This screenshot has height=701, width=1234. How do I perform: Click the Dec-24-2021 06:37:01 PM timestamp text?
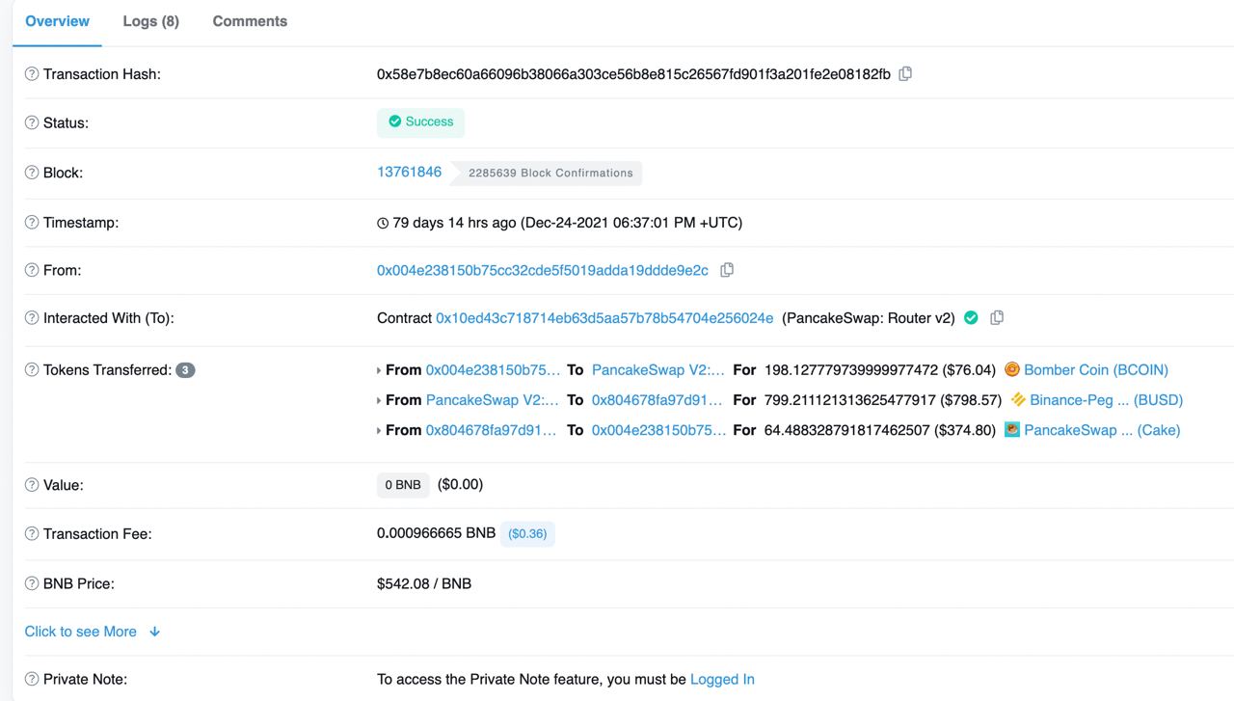pyautogui.click(x=631, y=222)
